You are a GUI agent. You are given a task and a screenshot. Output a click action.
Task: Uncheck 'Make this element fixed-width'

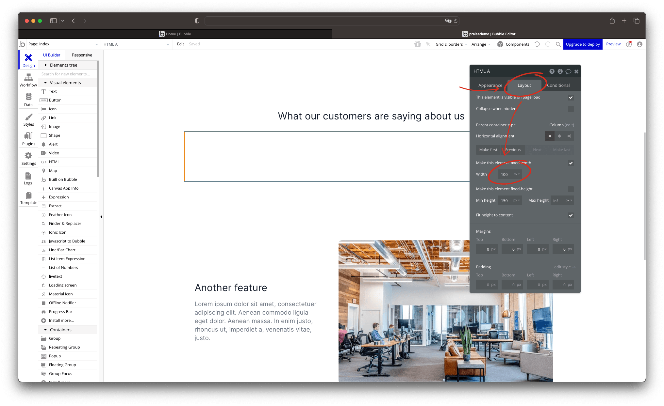tap(571, 163)
